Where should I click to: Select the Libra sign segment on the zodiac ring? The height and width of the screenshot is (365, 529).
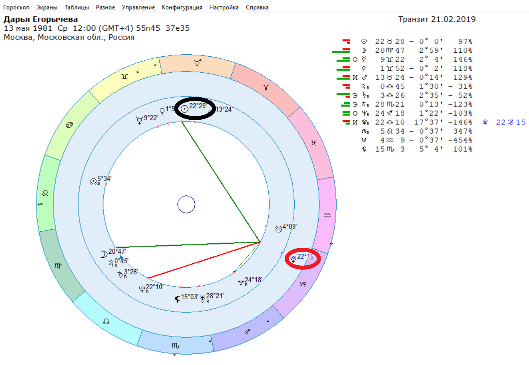pyautogui.click(x=107, y=321)
